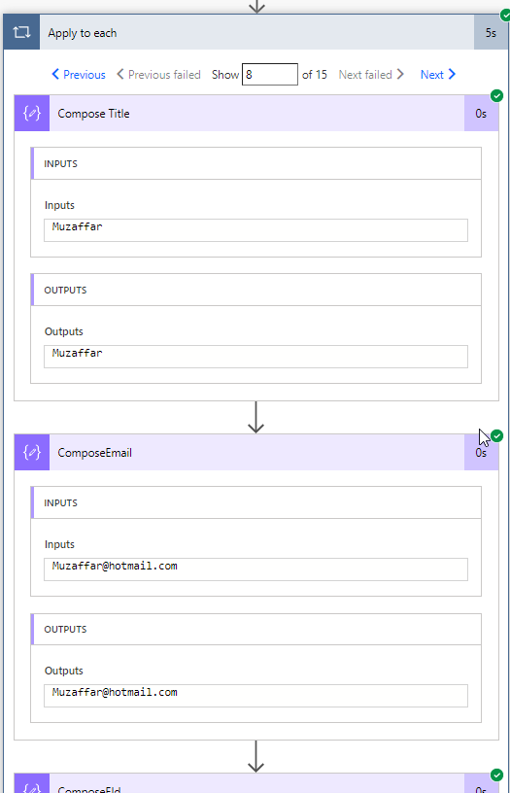The width and height of the screenshot is (510, 793).
Task: Click the Apply to each loop icon
Action: pyautogui.click(x=21, y=32)
